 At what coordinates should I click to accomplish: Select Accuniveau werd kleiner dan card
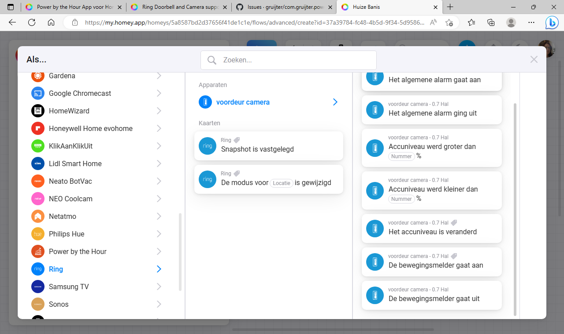(x=432, y=190)
